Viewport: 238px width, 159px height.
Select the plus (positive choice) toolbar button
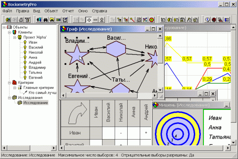point(89,20)
